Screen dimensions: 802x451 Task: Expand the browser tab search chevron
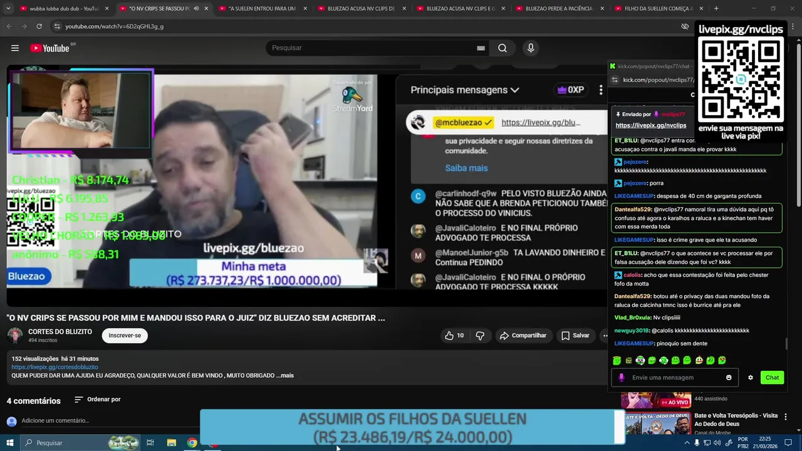tap(8, 9)
